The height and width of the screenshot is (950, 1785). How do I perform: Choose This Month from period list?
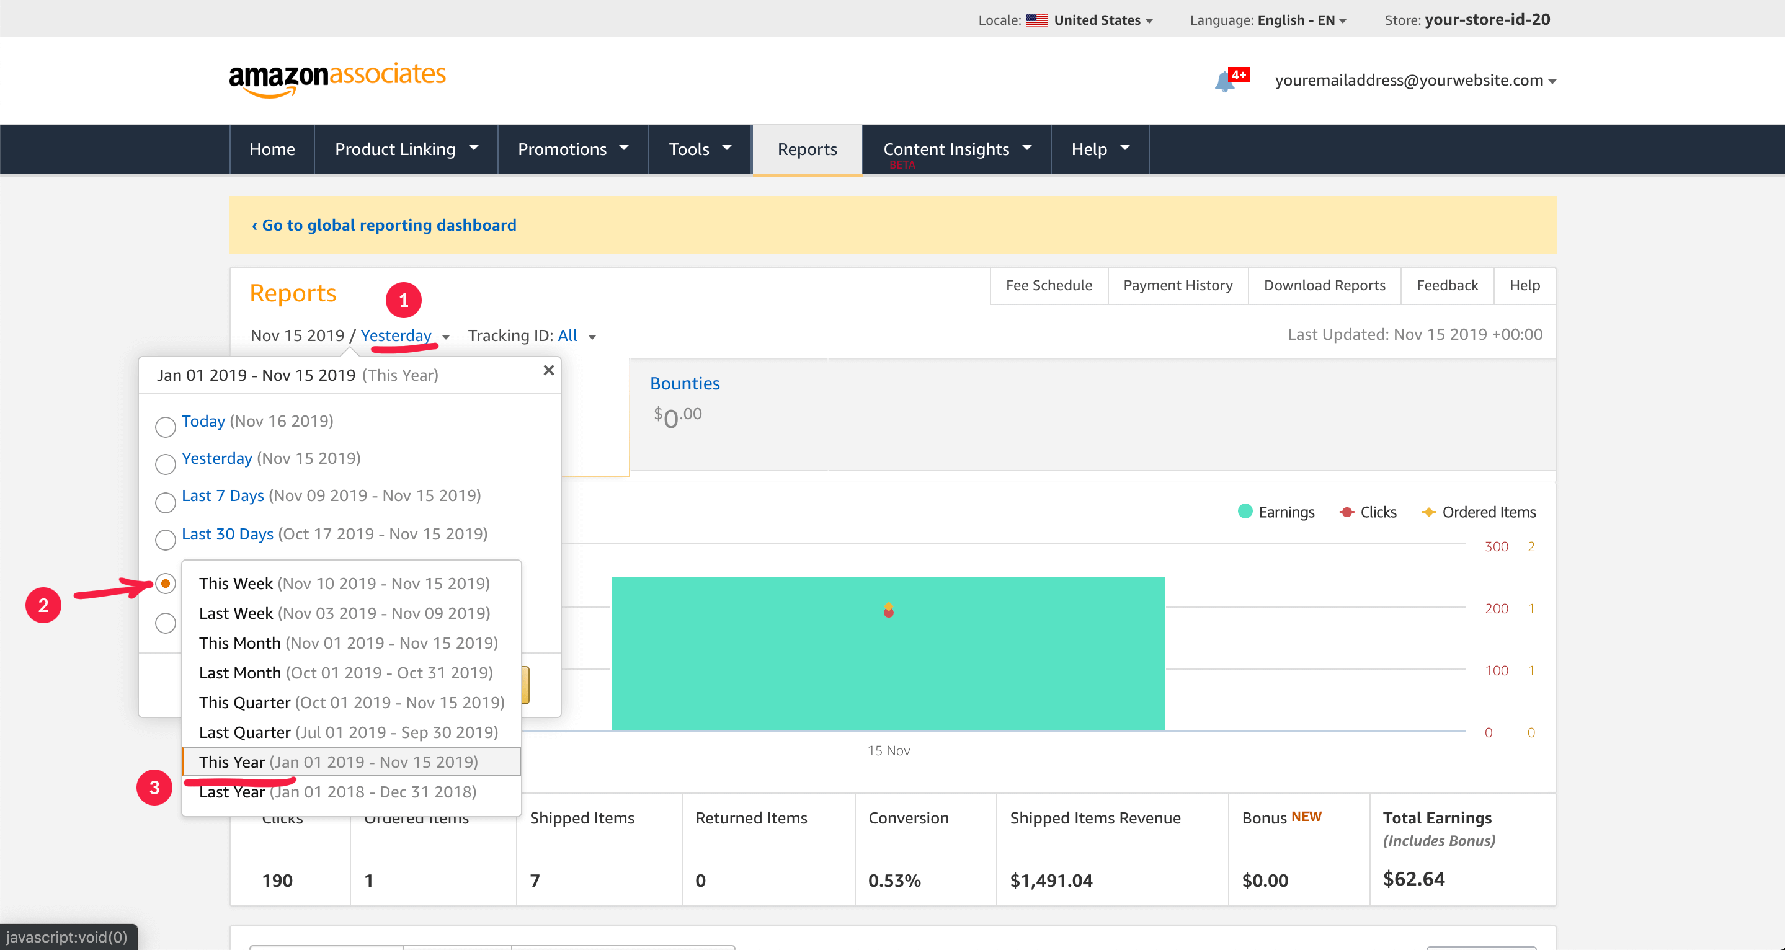point(351,643)
